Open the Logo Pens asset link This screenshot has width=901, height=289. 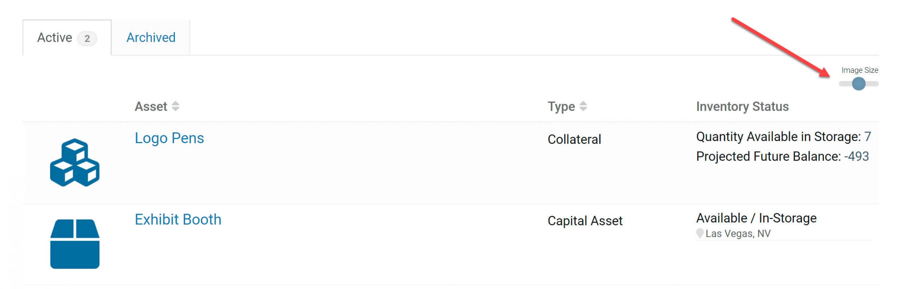pyautogui.click(x=169, y=138)
